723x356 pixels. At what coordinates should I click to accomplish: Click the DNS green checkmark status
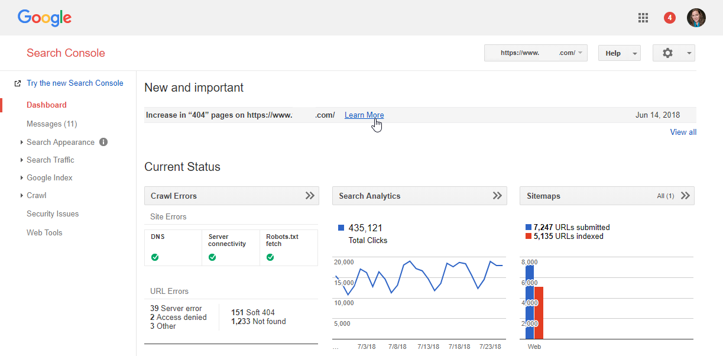pos(155,257)
